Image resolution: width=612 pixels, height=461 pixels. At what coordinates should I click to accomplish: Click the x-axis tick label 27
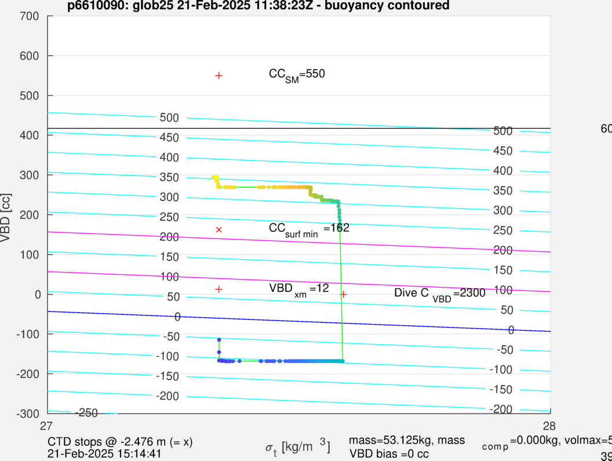pyautogui.click(x=46, y=426)
